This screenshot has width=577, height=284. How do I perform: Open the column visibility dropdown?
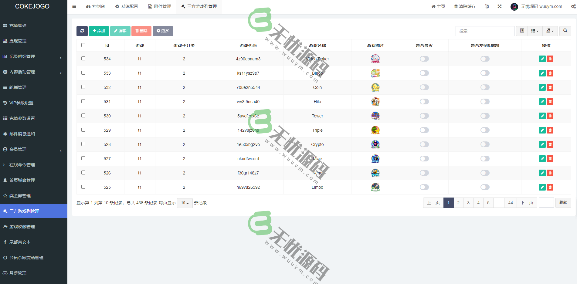coord(535,31)
